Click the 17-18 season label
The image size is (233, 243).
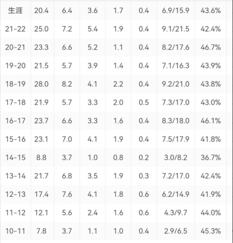tap(16, 103)
